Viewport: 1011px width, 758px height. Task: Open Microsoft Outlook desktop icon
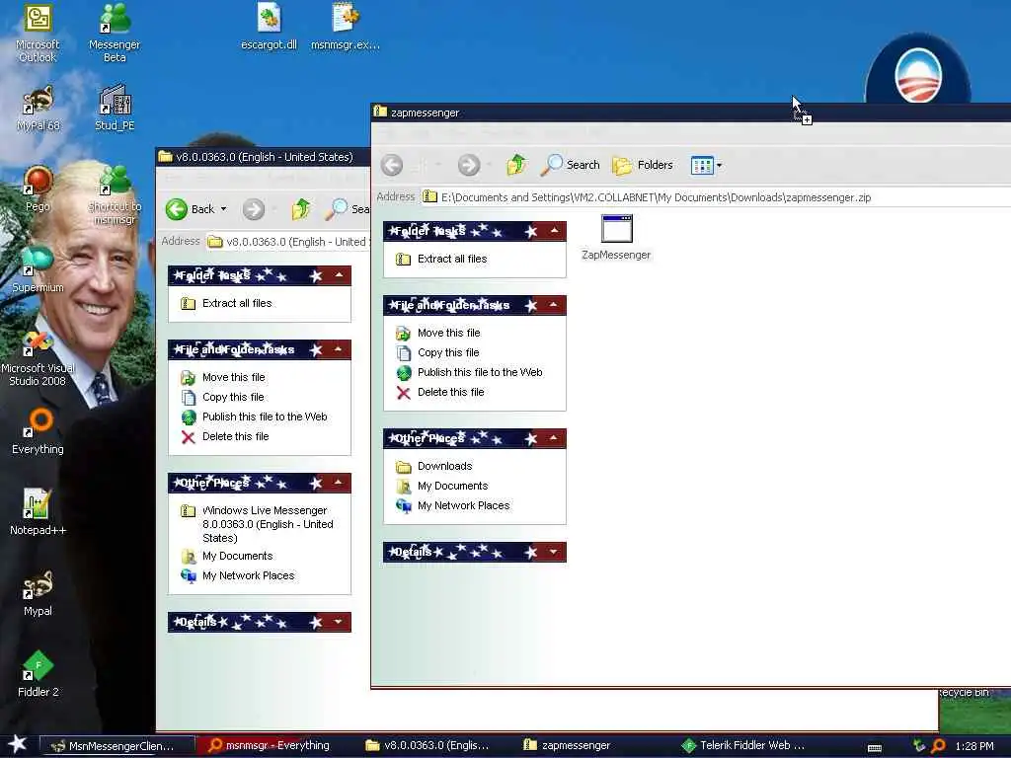[x=38, y=34]
